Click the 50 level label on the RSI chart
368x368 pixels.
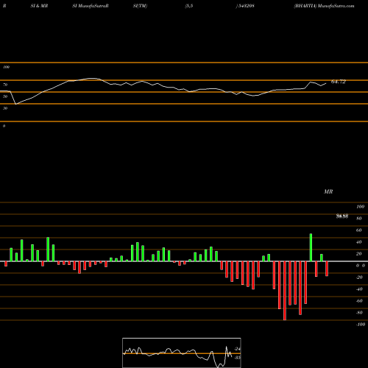(x=5, y=96)
